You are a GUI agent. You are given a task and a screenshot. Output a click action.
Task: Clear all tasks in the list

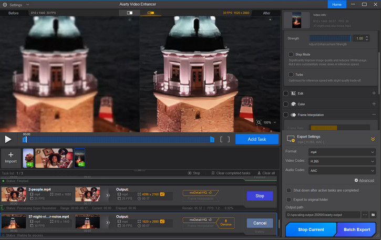click(x=266, y=173)
